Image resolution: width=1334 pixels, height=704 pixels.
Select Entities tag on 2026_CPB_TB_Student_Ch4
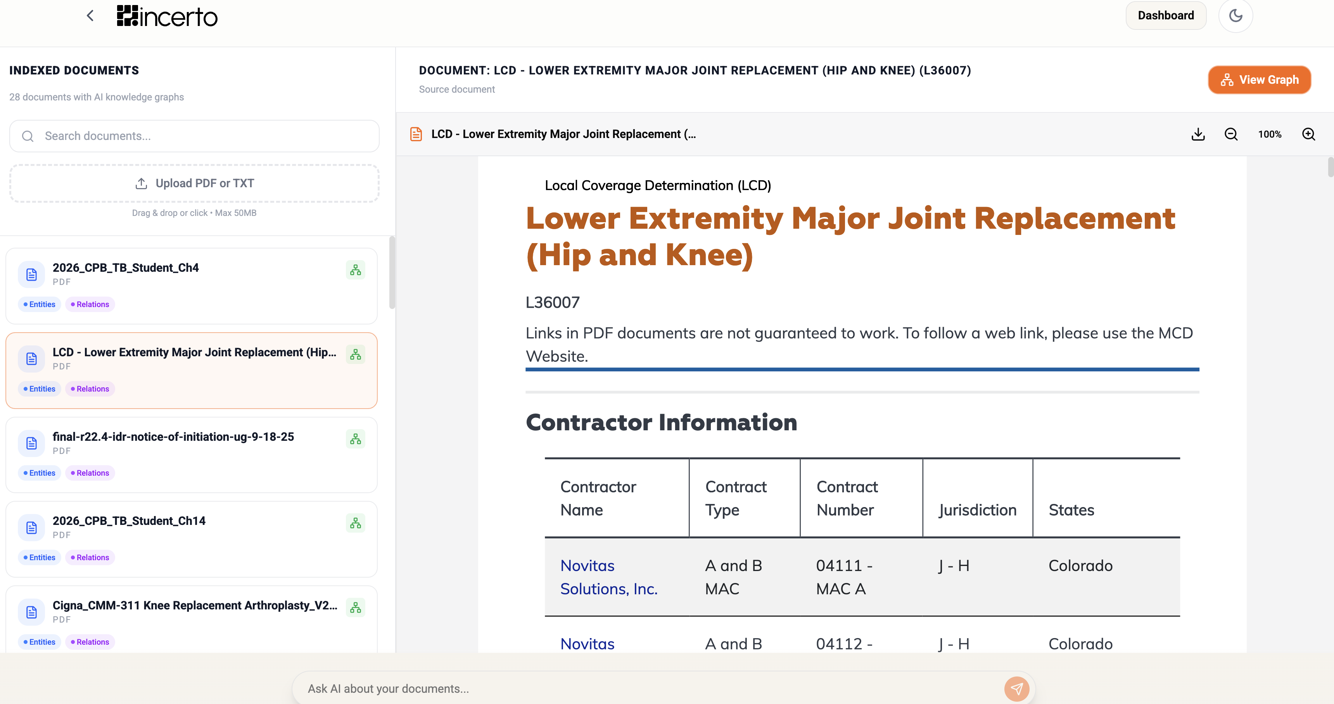(39, 304)
